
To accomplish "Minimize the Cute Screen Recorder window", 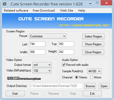I will (x=90, y=4).
